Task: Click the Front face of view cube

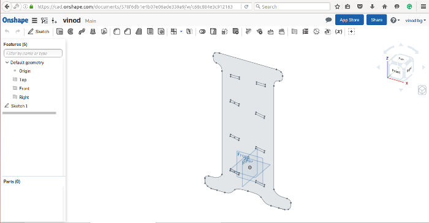Action: point(396,71)
